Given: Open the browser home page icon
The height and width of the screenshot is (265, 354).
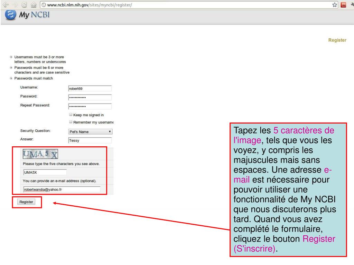Looking at the screenshot, I should [x=34, y=5].
